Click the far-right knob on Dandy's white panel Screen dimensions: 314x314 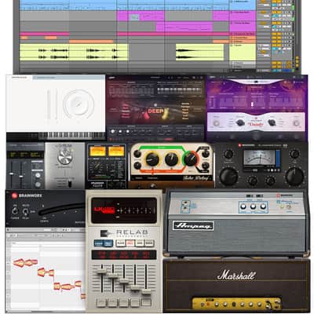pyautogui.click(x=296, y=123)
